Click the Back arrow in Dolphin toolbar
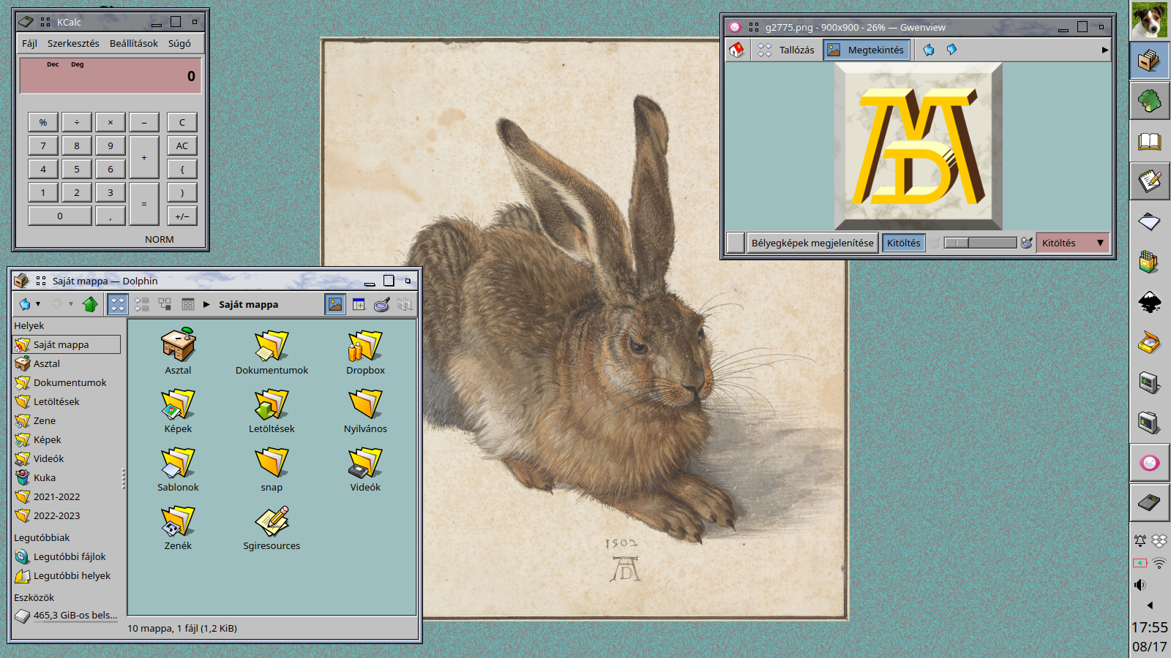This screenshot has height=658, width=1171. tap(25, 304)
